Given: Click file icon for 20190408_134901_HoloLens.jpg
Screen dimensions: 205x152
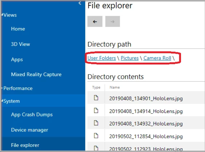Looking at the screenshot, I should click(x=96, y=98).
